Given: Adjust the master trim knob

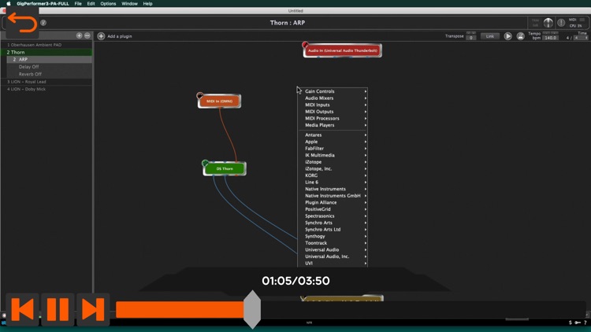Looking at the screenshot, I should (x=548, y=23).
